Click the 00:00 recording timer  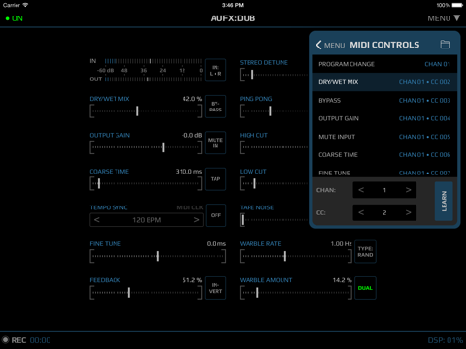(40, 340)
